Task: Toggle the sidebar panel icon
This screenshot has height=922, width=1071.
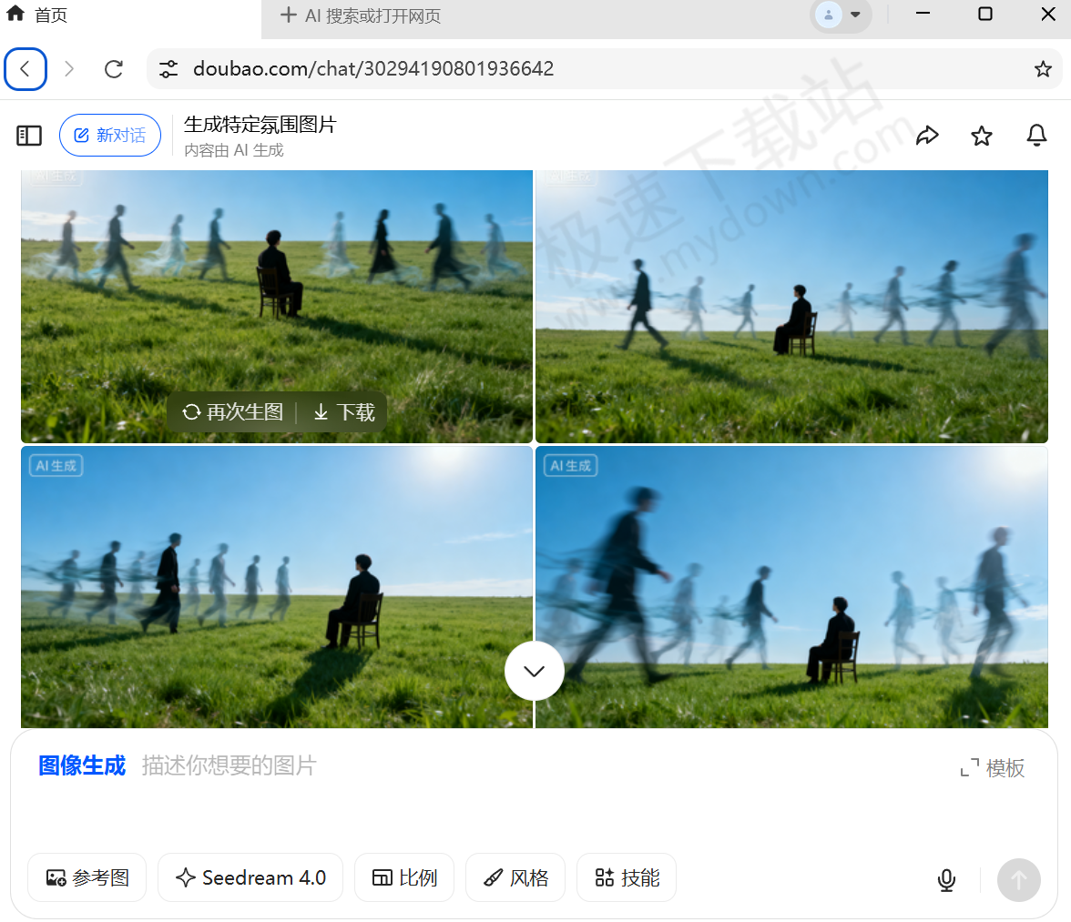Action: (29, 136)
